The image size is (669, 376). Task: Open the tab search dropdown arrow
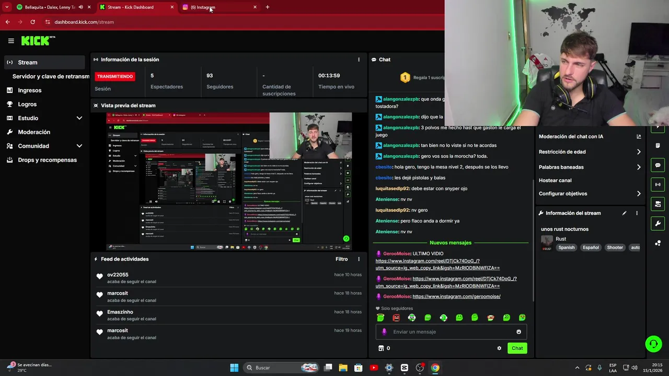pos(7,7)
